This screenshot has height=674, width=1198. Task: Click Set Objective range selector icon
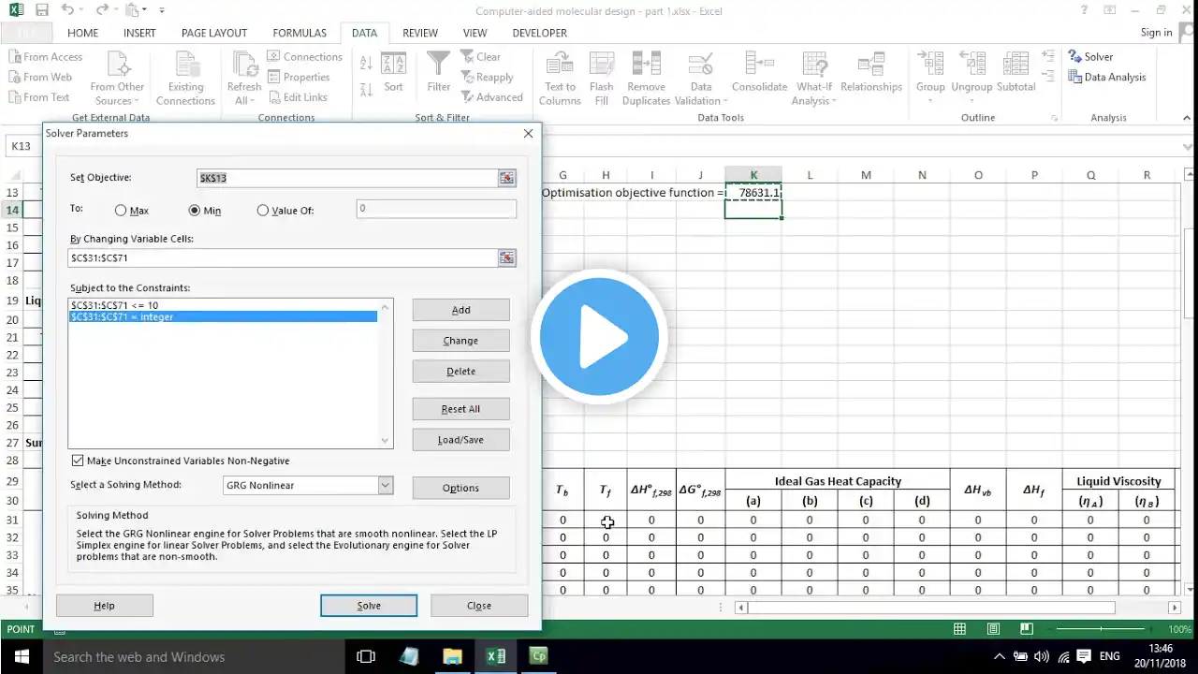(506, 178)
